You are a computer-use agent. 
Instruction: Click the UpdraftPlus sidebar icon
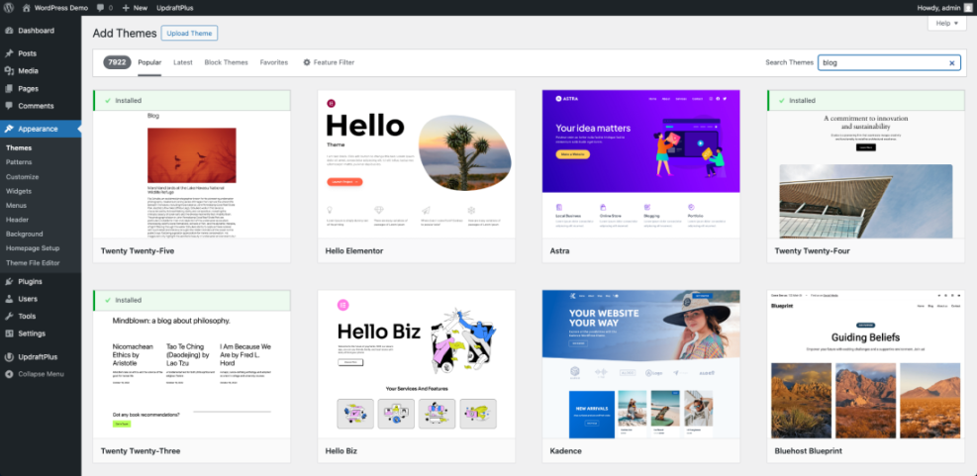click(x=9, y=357)
